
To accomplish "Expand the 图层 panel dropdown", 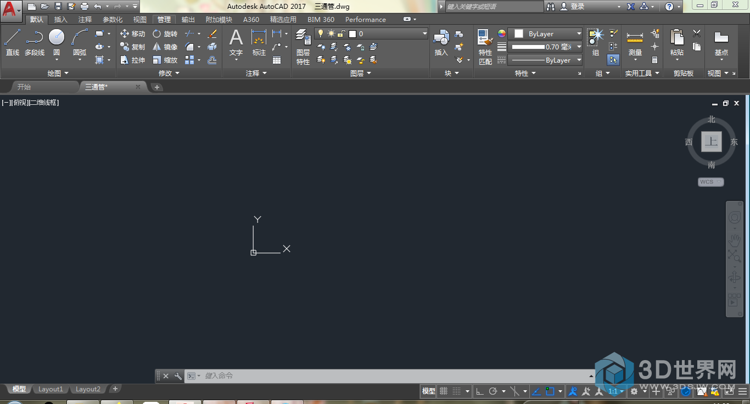I will [361, 73].
